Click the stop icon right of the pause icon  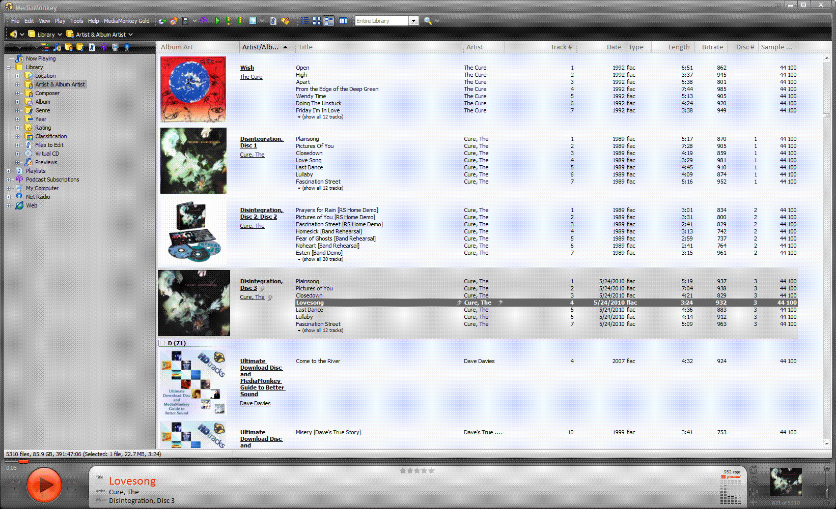[239, 21]
